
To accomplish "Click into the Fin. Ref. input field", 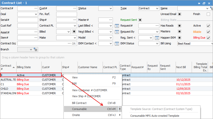I will click(66, 14).
